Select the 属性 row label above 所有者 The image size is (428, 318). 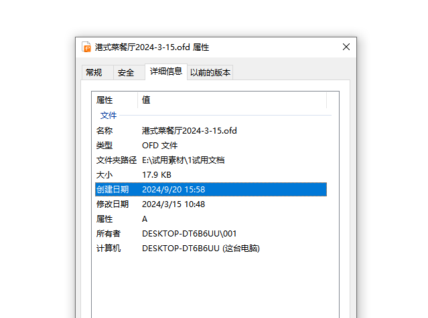104,219
